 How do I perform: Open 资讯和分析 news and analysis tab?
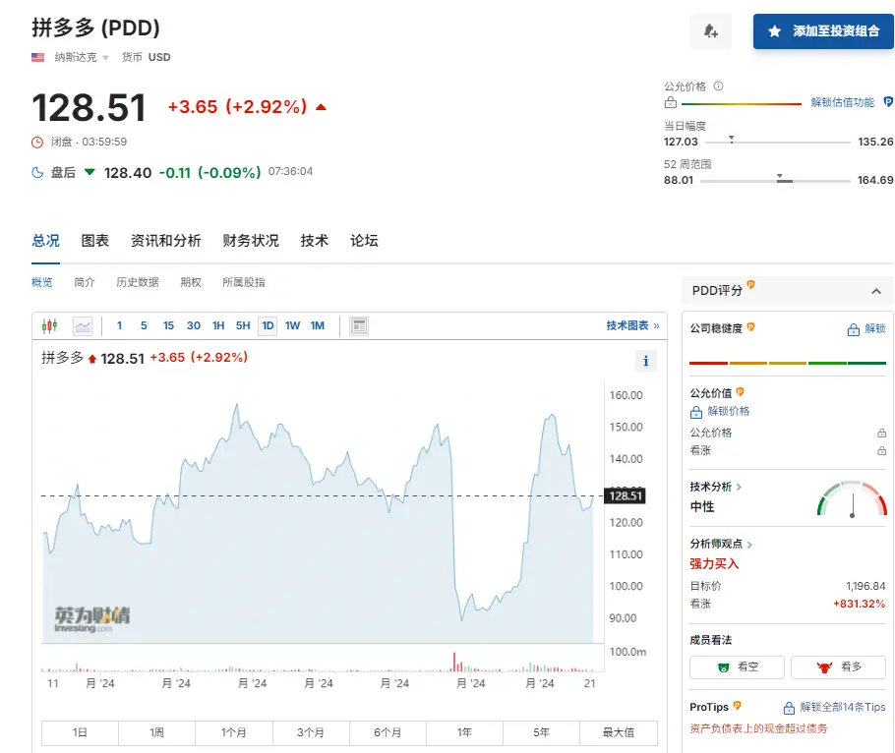pos(165,241)
